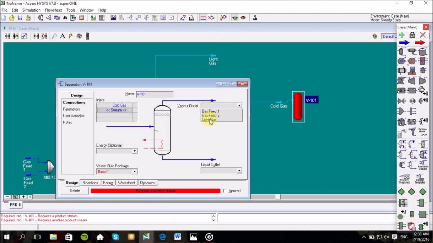Pick the Separator vessel icon in palette

coord(401,52)
